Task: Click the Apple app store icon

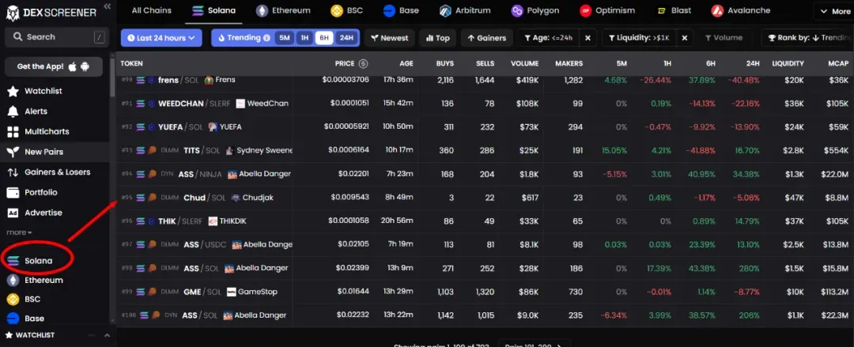Action: point(73,66)
